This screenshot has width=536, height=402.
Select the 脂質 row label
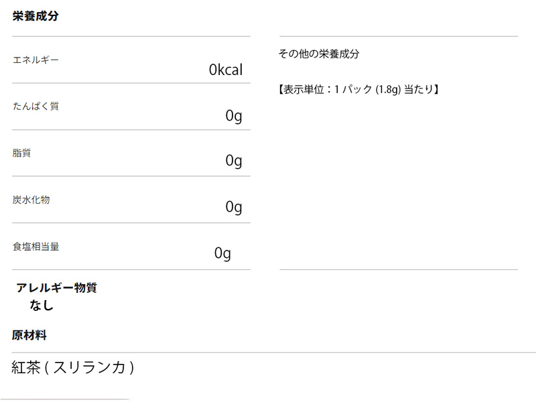click(21, 153)
